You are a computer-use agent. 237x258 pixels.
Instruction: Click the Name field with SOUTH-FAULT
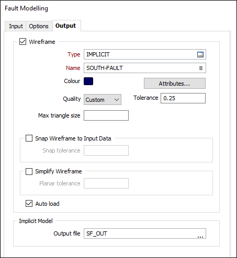[x=145, y=68]
